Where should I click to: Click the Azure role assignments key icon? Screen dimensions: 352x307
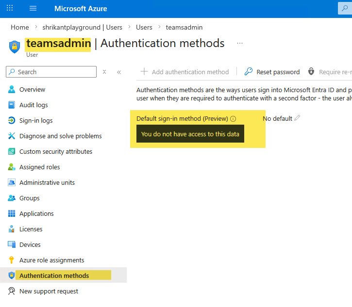coord(11,260)
